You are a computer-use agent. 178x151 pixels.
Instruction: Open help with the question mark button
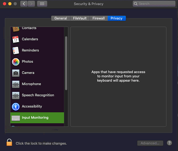(x=169, y=143)
